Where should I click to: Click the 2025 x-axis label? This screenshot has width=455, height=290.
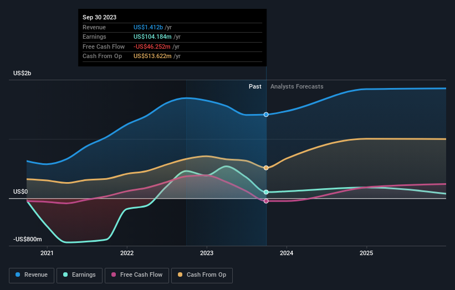tap(366, 253)
